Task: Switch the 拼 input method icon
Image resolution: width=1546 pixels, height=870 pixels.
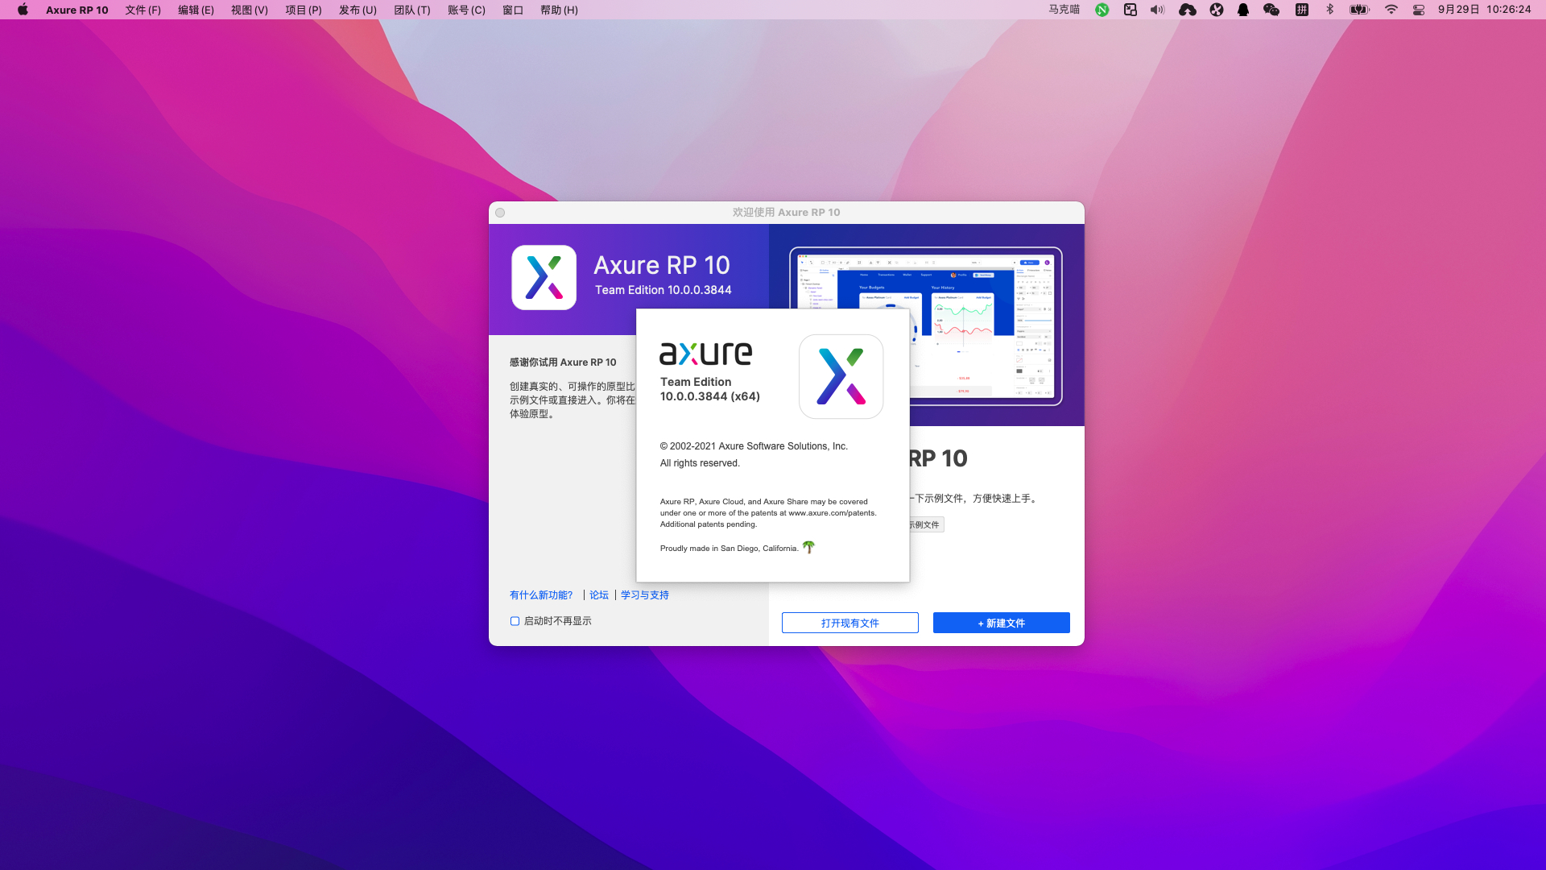Action: (x=1302, y=10)
